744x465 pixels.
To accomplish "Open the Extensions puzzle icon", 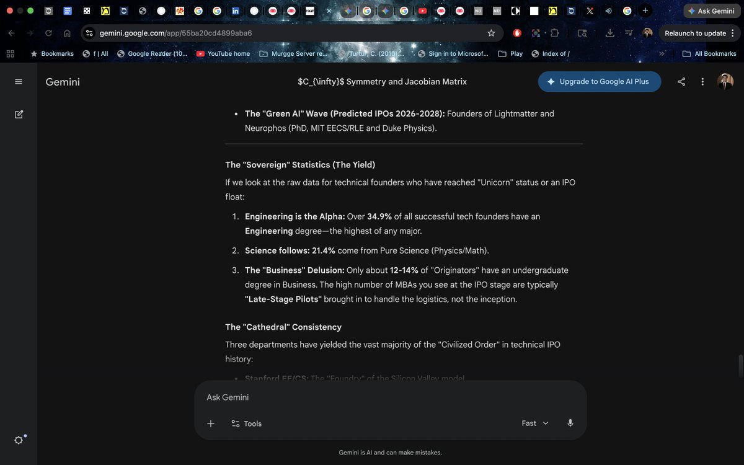I will point(555,33).
